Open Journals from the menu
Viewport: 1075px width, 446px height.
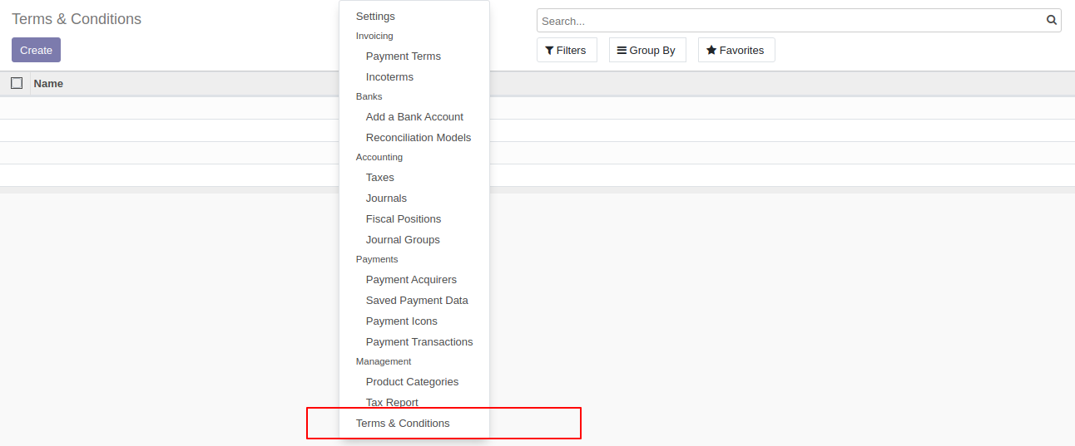click(386, 198)
